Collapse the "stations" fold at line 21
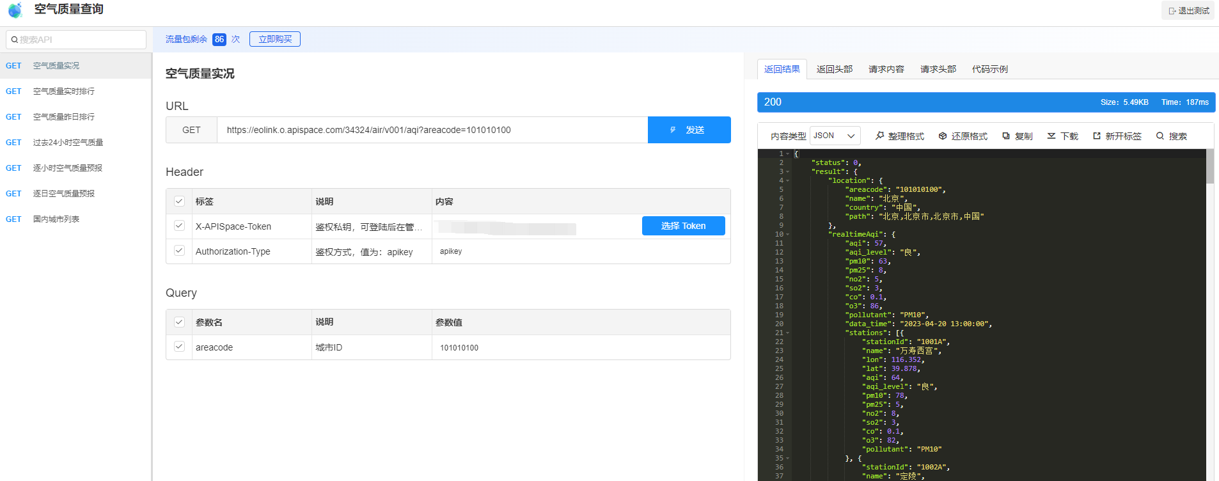Screen dimensions: 1219x481 tap(788, 333)
